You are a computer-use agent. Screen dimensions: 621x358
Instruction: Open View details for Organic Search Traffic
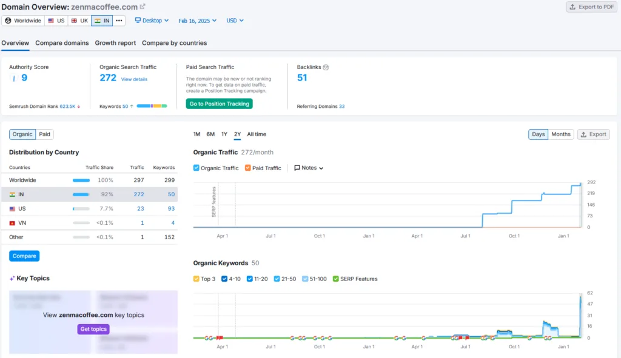point(134,79)
